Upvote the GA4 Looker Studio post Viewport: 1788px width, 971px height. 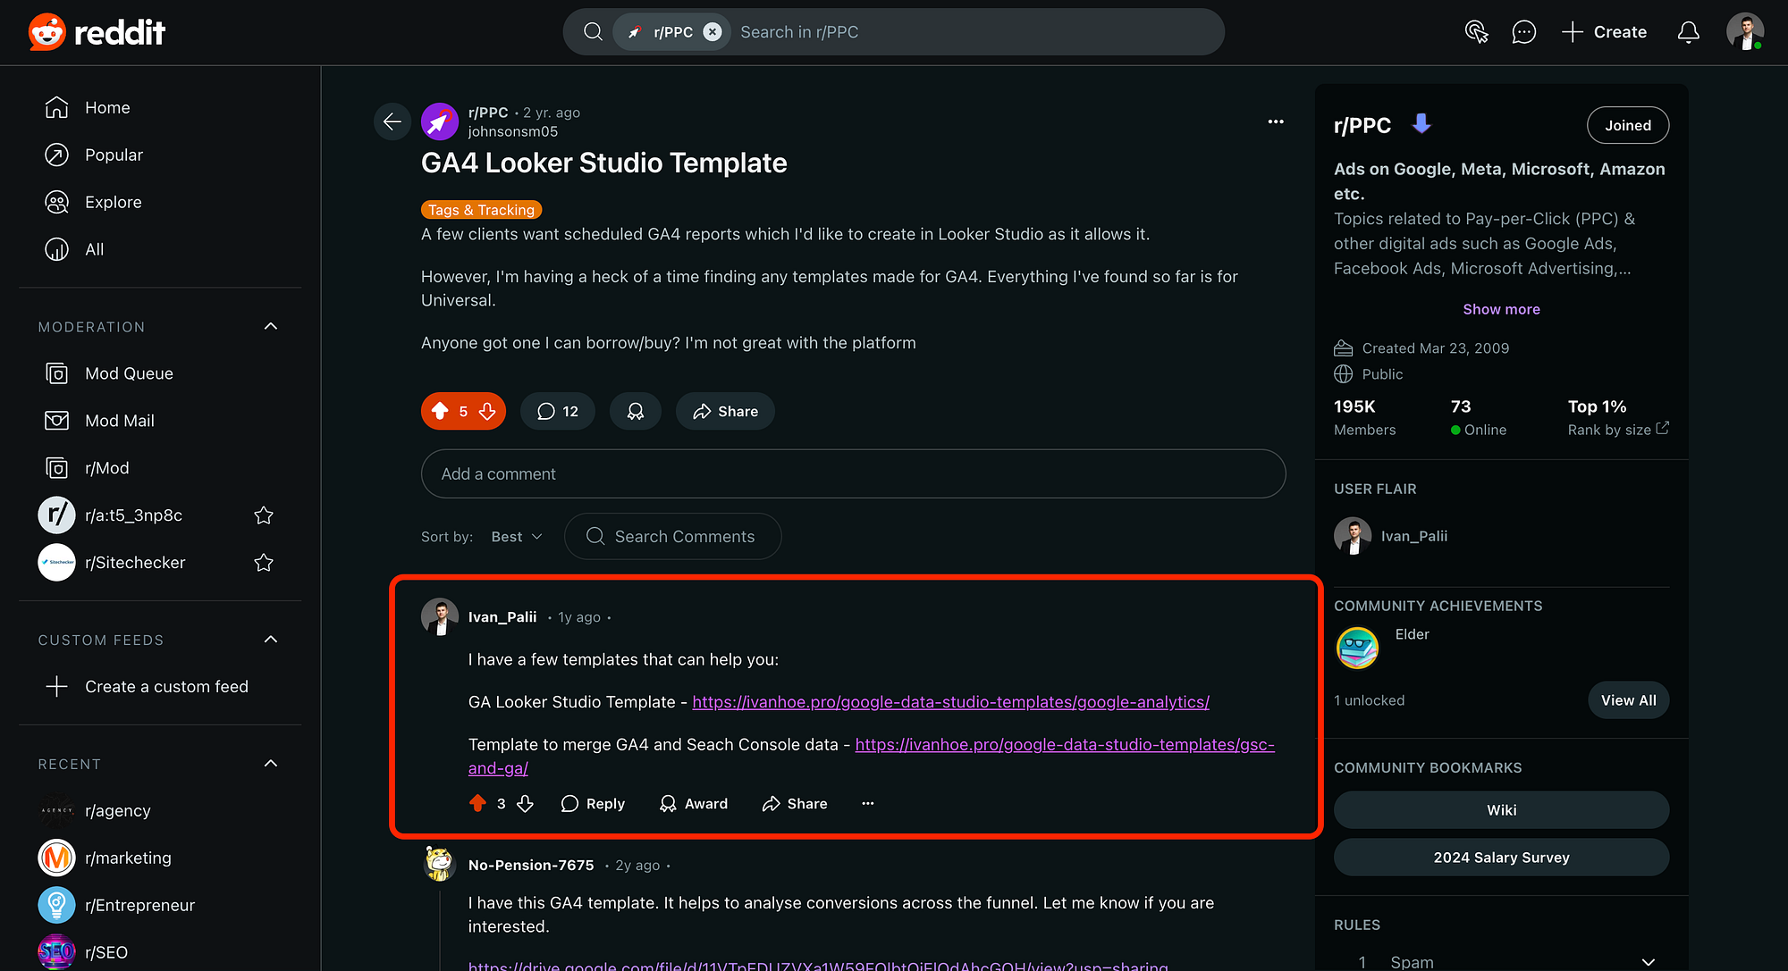click(x=440, y=411)
